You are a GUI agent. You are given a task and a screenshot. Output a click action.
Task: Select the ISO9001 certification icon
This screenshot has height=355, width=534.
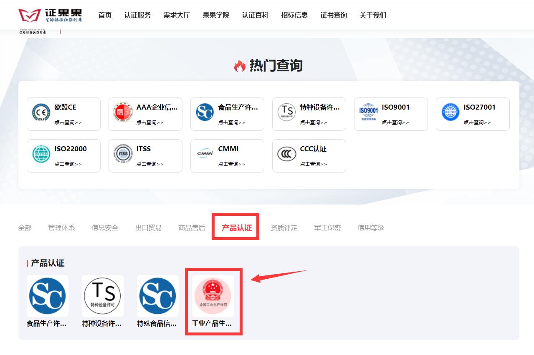pos(367,111)
